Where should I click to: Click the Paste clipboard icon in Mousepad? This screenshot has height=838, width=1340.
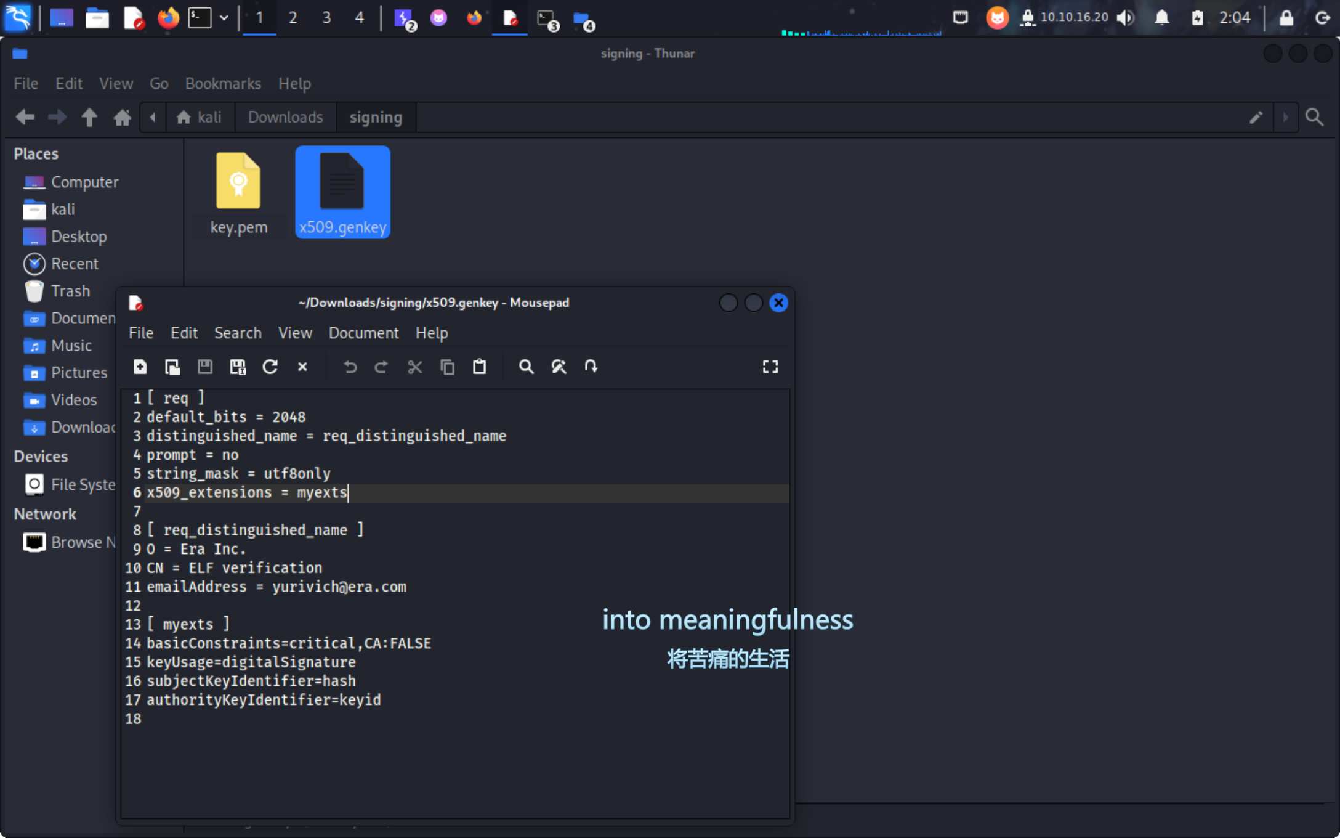coord(479,367)
